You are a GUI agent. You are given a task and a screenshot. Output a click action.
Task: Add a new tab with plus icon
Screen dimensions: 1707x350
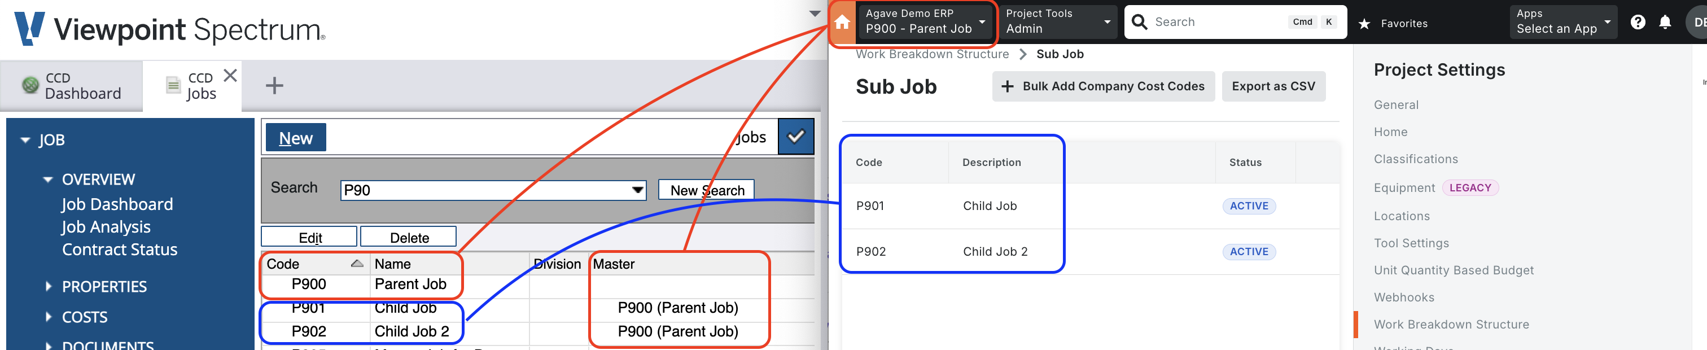(x=274, y=85)
